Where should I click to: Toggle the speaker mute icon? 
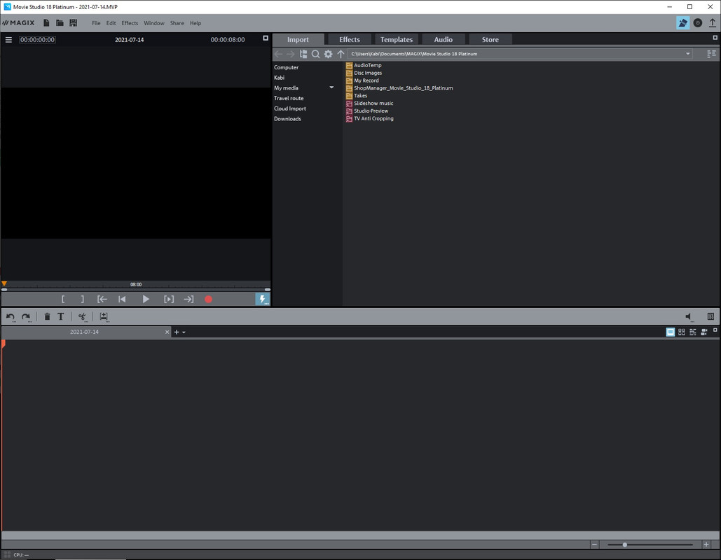click(689, 316)
